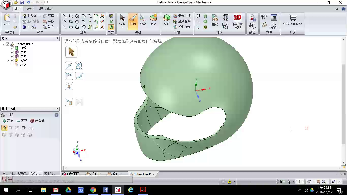Select the Circle sketch tool

(77, 16)
